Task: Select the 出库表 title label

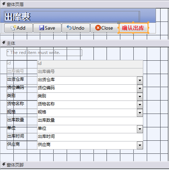Action: click(72, 17)
